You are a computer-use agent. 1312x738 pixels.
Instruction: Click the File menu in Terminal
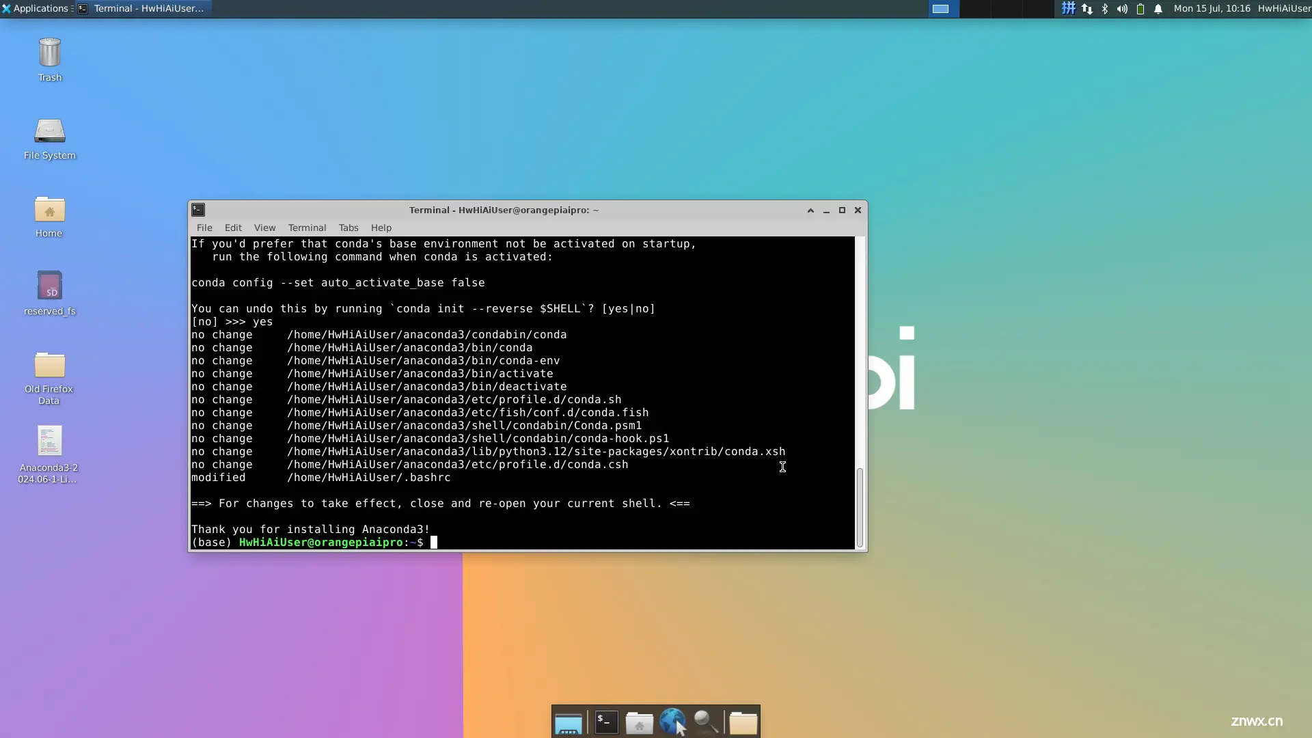point(204,227)
